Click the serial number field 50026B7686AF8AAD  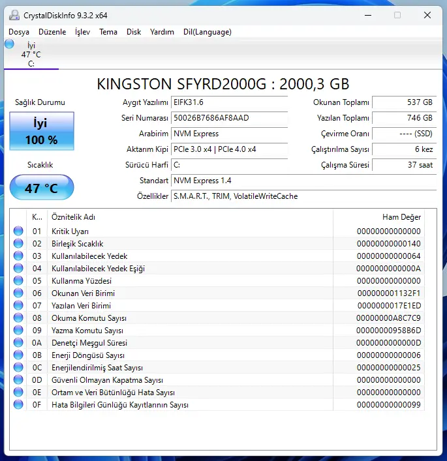[229, 118]
